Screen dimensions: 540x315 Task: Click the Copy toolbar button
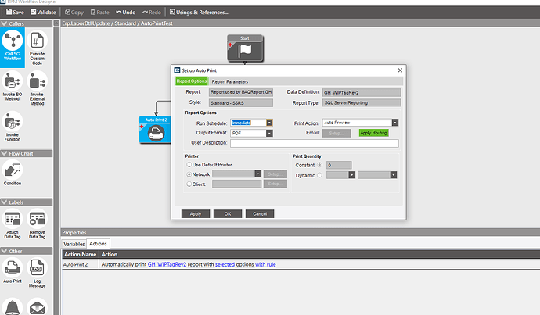[x=74, y=12]
